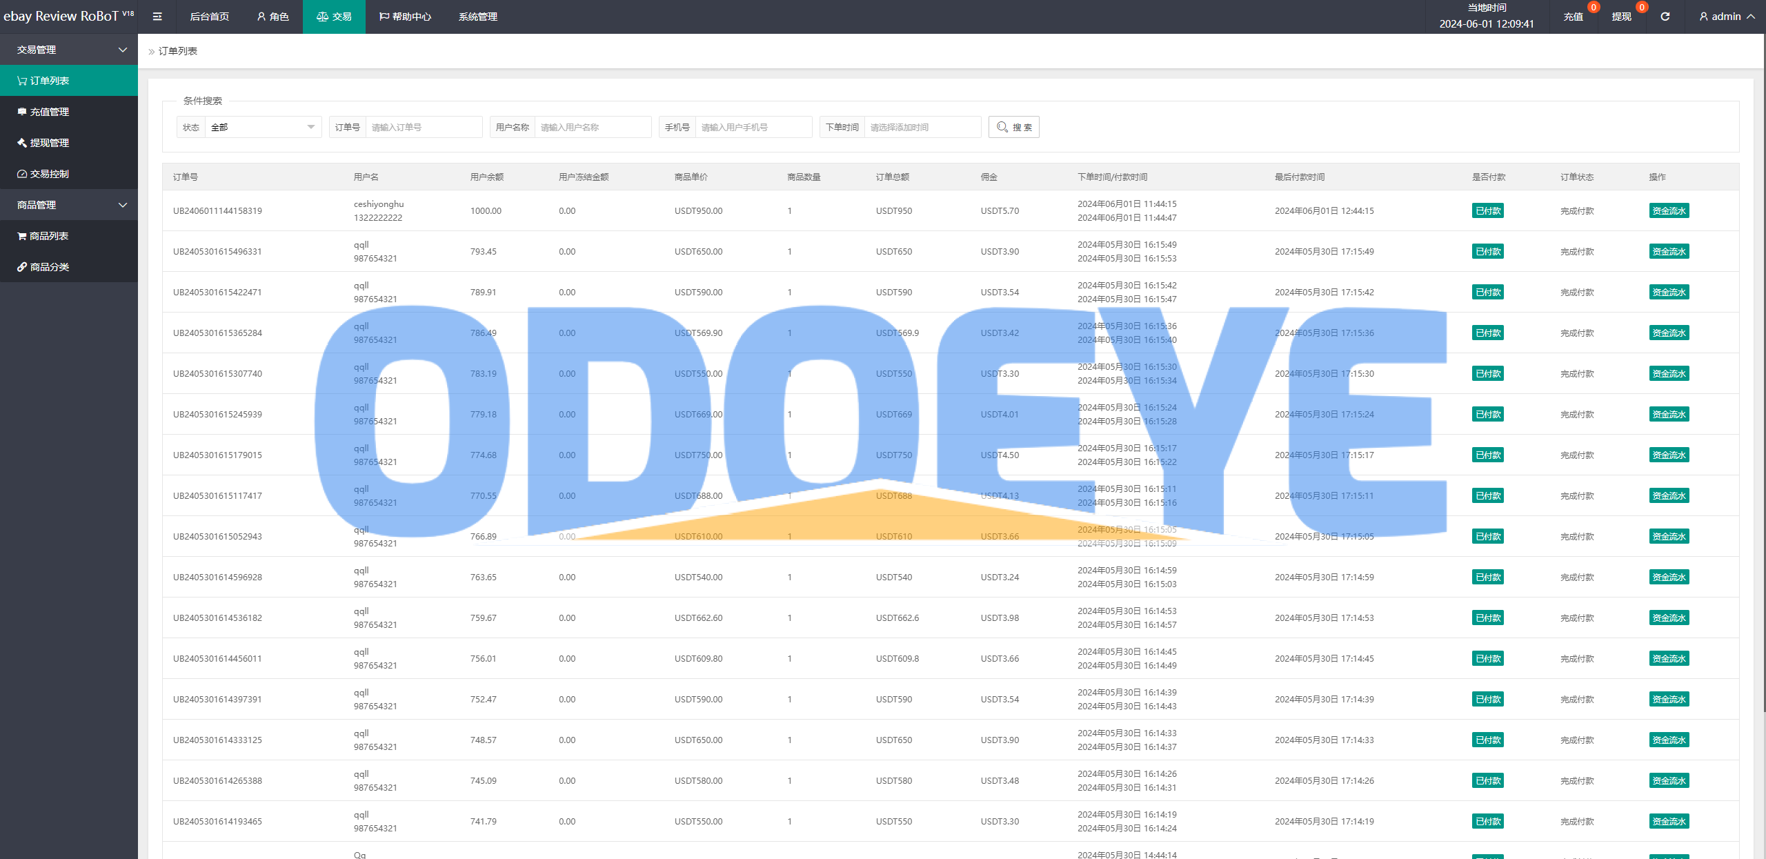Click 已付款 badge for order UB2405301614536182
This screenshot has width=1766, height=859.
pos(1488,618)
